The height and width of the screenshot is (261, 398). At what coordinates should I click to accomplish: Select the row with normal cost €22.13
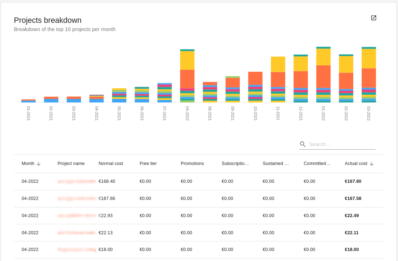coord(198,233)
